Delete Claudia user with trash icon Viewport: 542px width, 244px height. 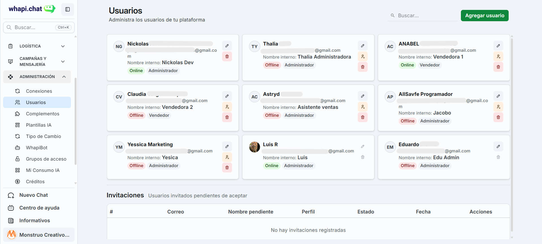coord(227,117)
